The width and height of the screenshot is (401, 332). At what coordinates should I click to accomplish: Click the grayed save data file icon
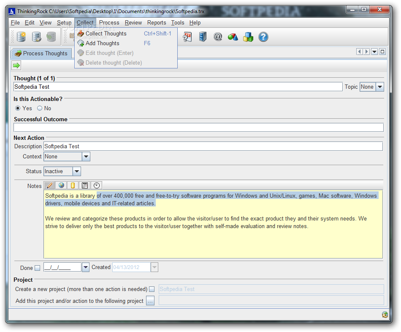coord(51,37)
